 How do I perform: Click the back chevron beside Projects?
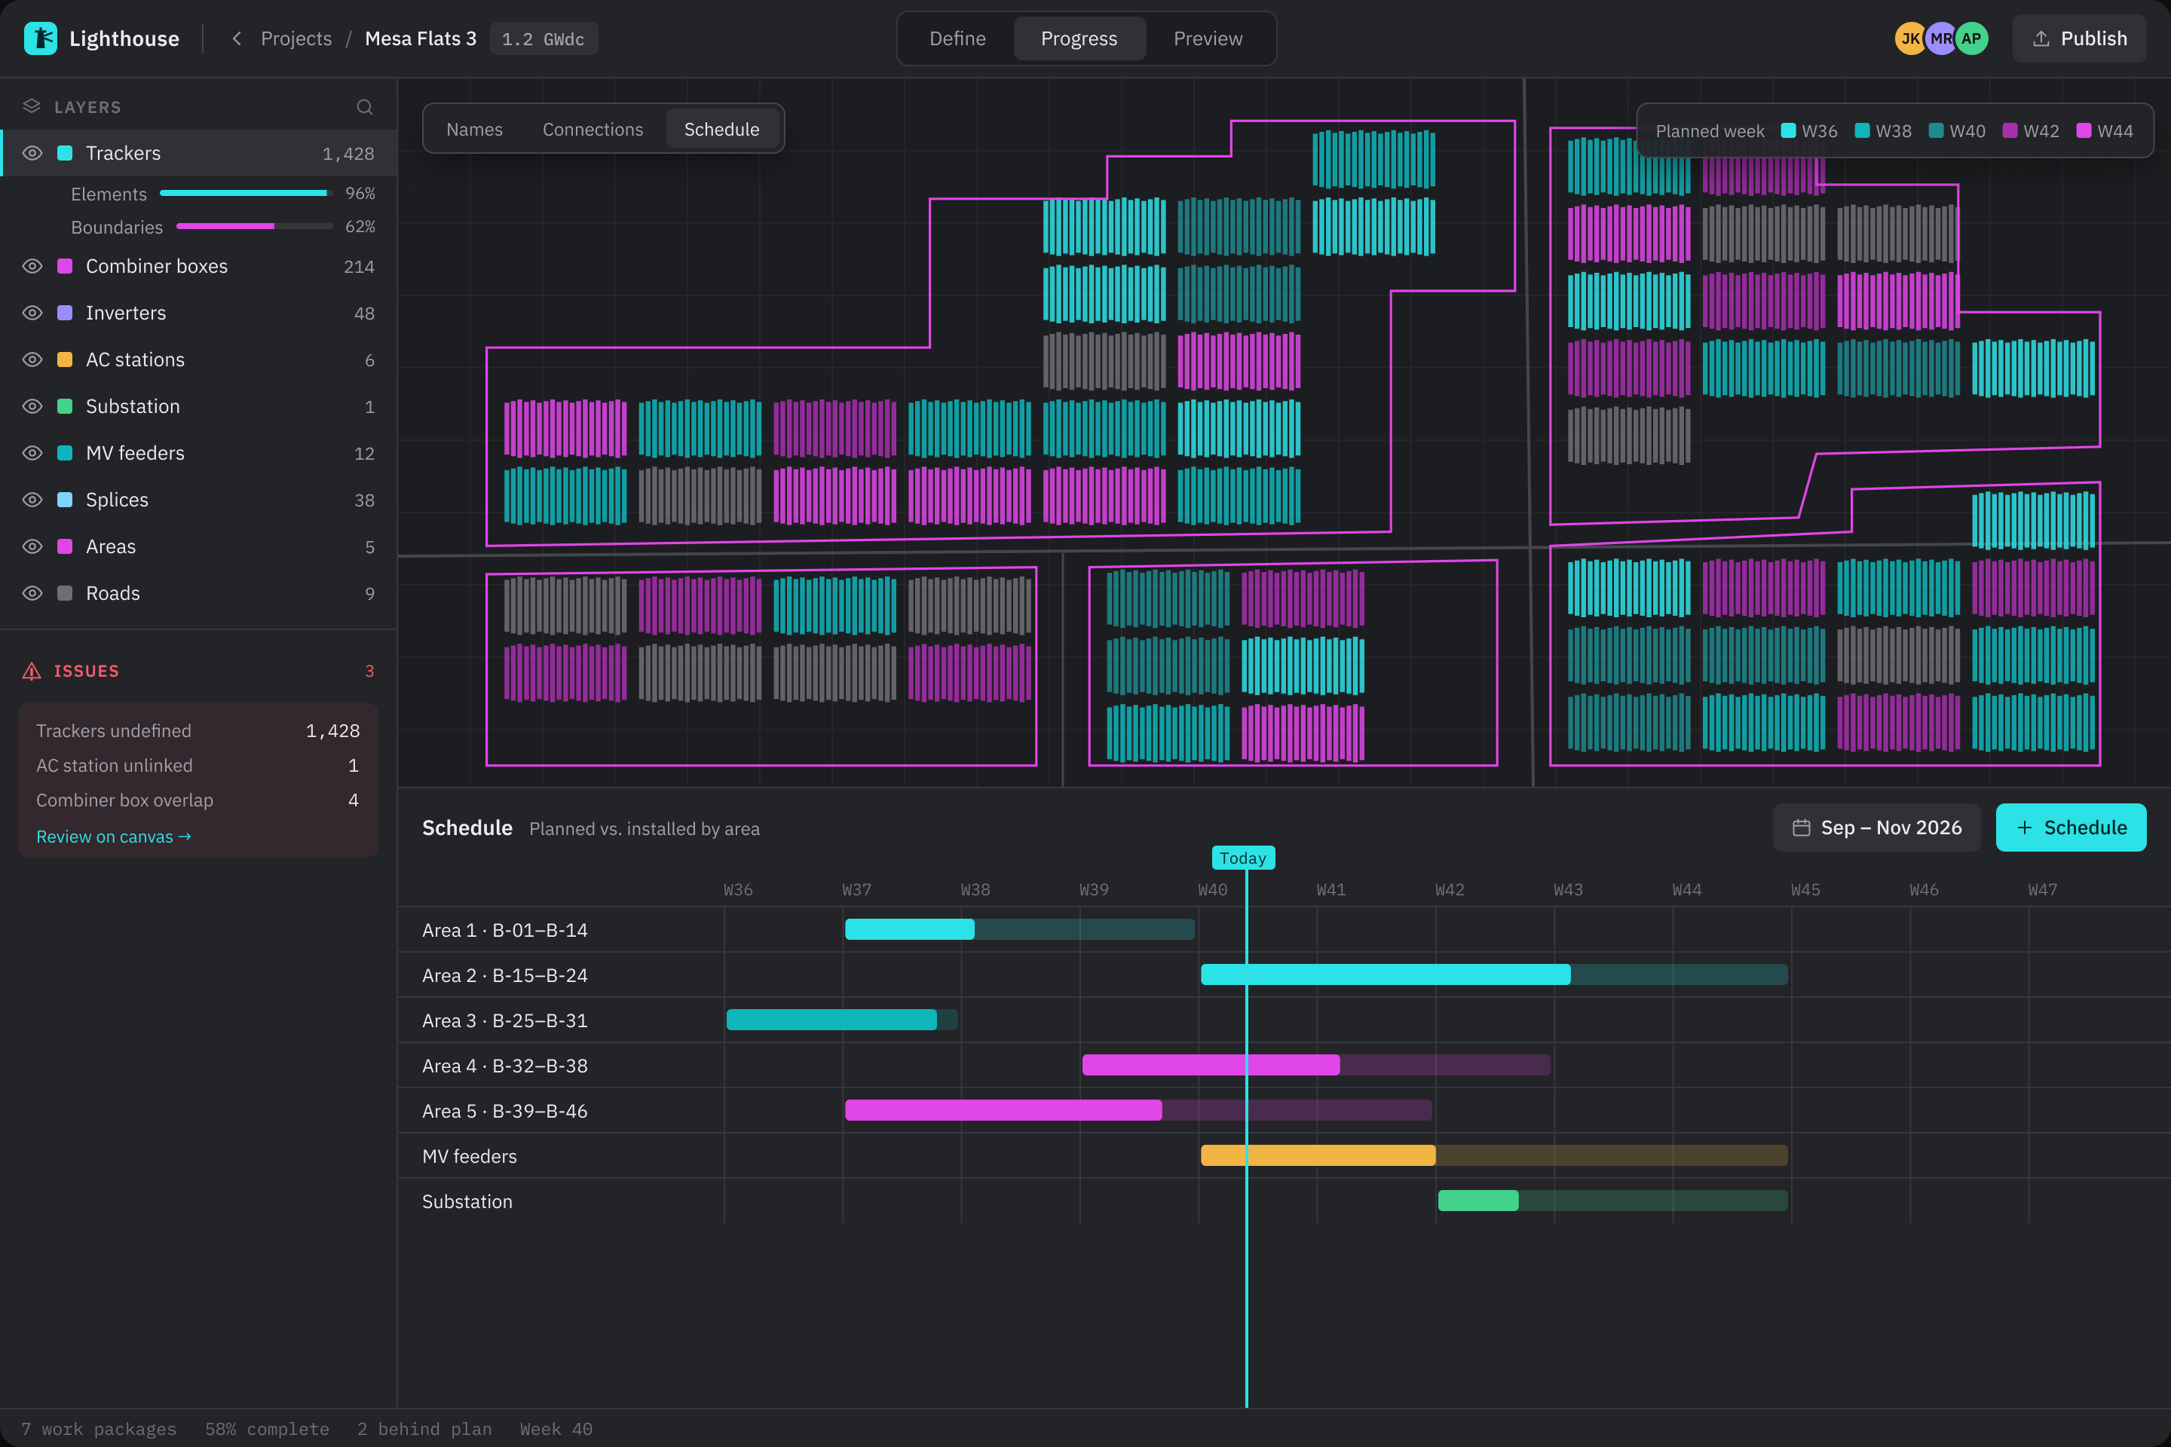pos(237,38)
